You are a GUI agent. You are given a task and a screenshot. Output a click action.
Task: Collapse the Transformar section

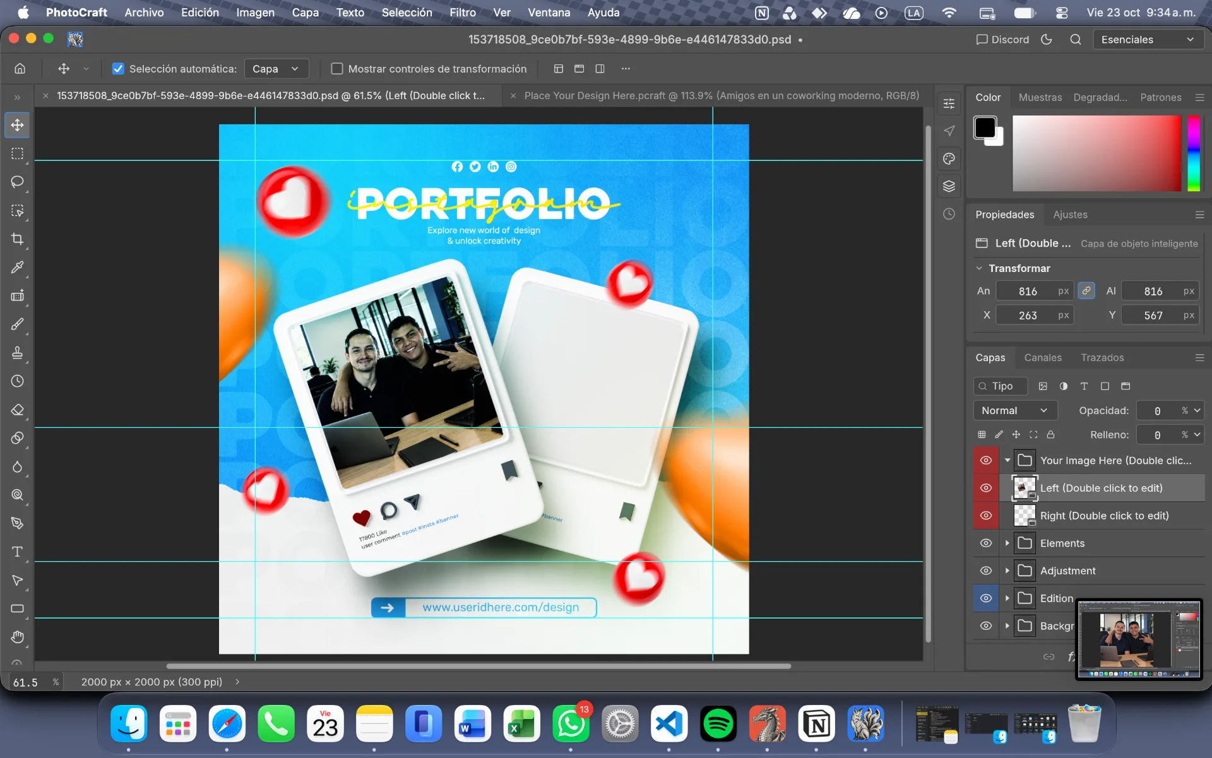click(x=979, y=268)
